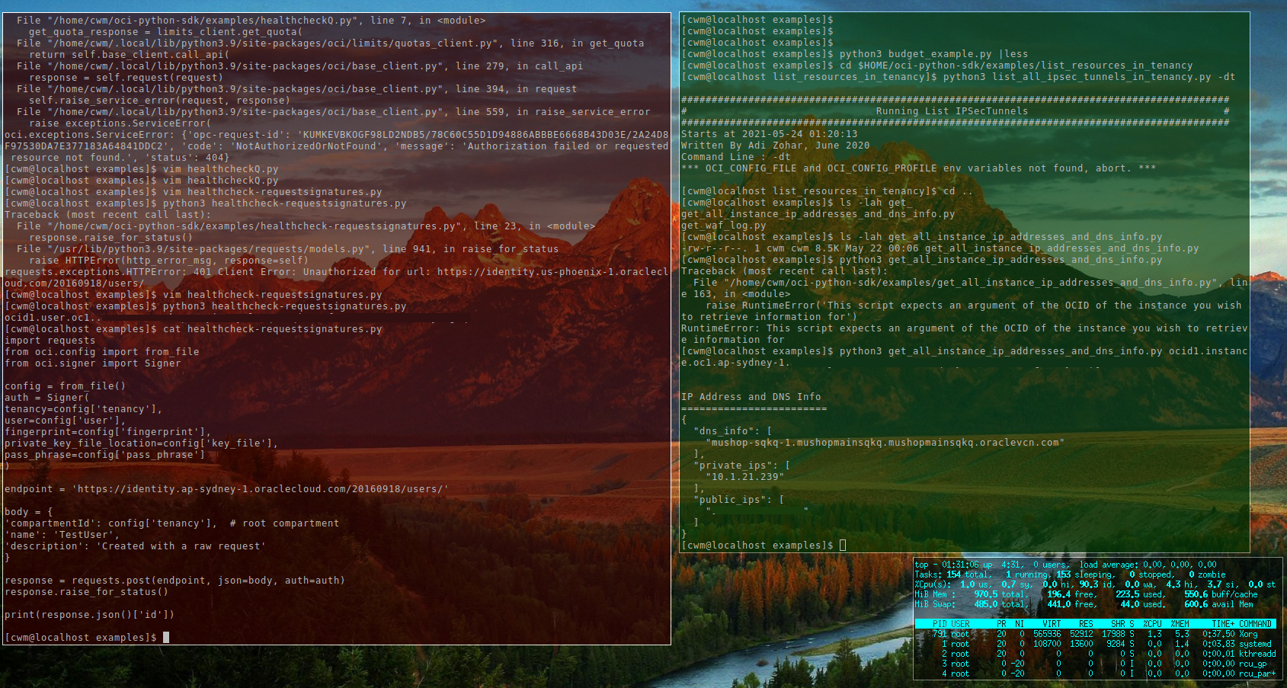This screenshot has width=1287, height=688.
Task: Select the mushop-sqkq-1 DNS hostname value
Action: (885, 443)
